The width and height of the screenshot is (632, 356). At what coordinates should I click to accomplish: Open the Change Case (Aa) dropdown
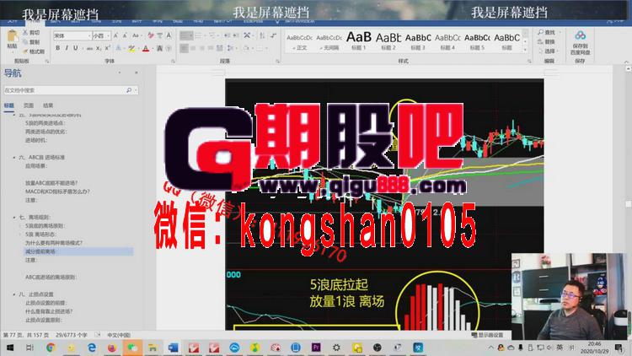137,36
